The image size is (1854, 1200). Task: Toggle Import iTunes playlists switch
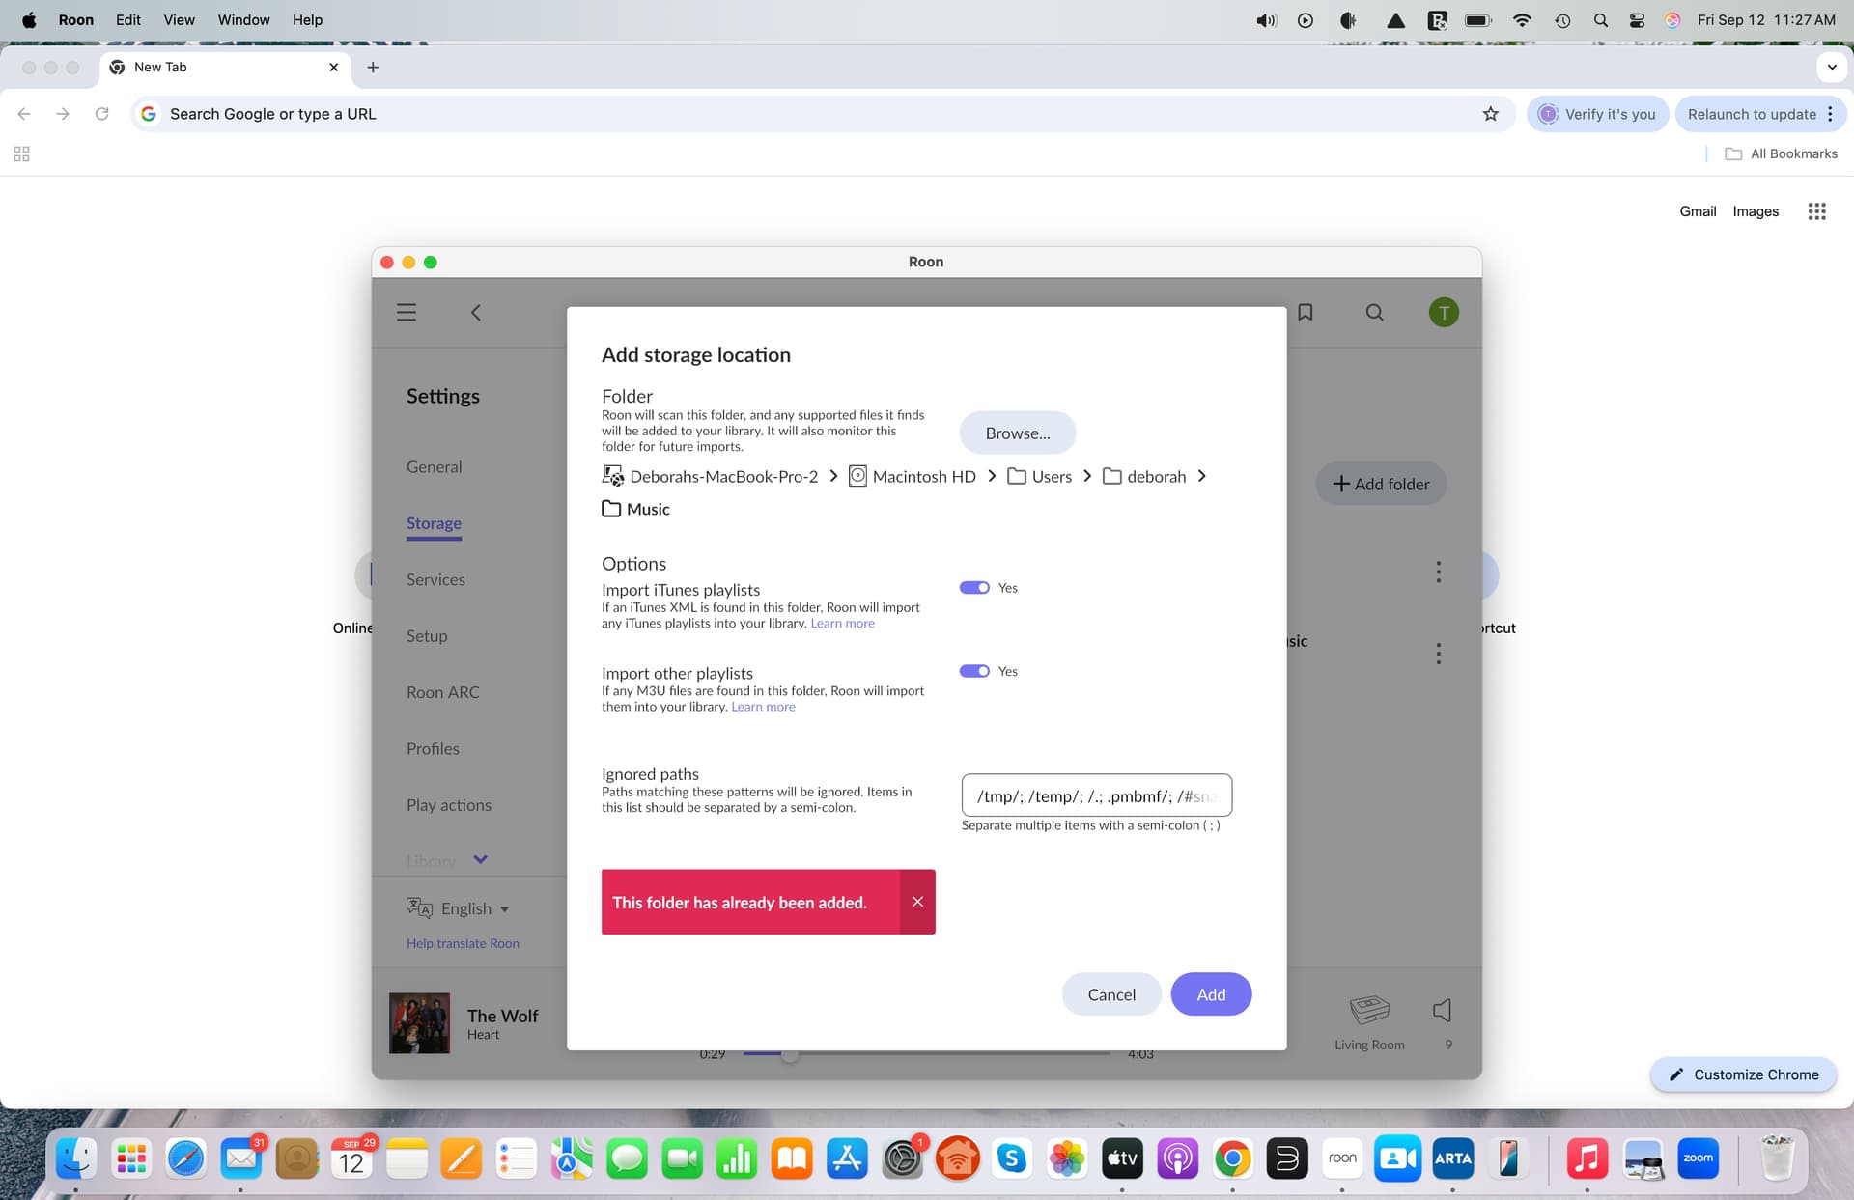click(974, 588)
